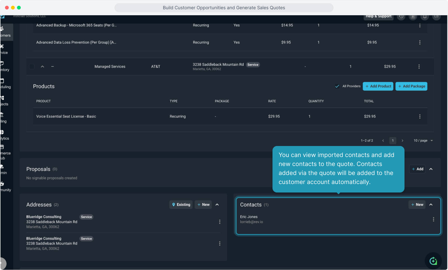The image size is (448, 270).
Task: Open the 10 / page dropdown
Action: click(423, 140)
